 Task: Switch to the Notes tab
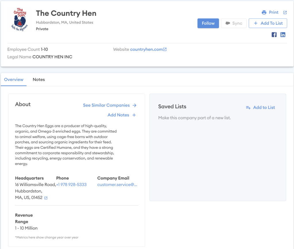39,79
